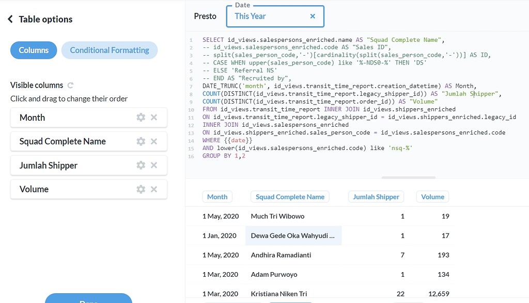Switch to the Columns tab

tap(33, 50)
